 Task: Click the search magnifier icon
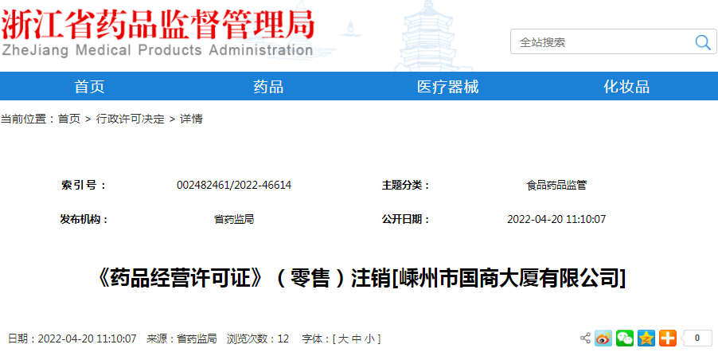pos(702,42)
